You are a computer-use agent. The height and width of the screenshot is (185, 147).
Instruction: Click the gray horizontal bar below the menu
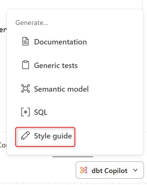tap(73, 157)
